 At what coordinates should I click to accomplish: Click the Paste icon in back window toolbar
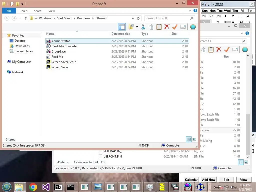211,49
